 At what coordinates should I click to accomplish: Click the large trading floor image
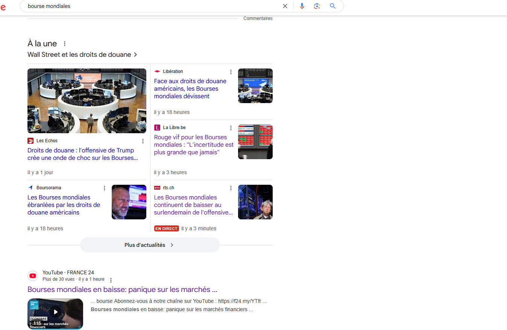87,101
